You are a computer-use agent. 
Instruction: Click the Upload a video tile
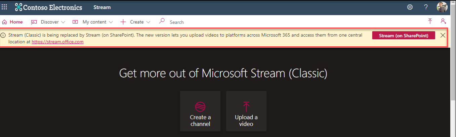click(x=246, y=111)
